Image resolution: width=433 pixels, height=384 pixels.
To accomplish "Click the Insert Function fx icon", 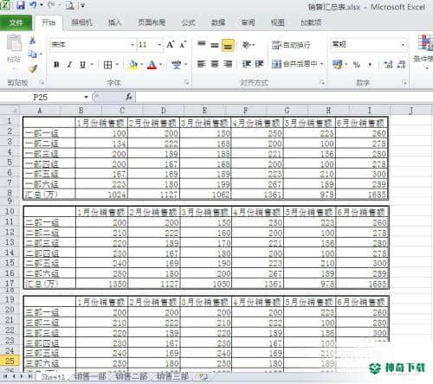I will click(129, 97).
